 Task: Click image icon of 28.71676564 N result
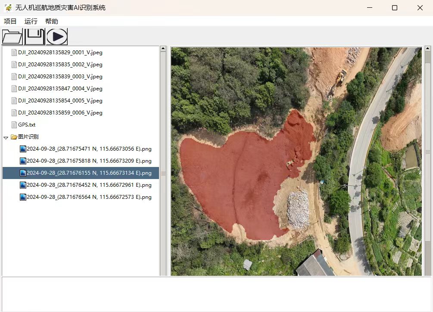(23, 197)
